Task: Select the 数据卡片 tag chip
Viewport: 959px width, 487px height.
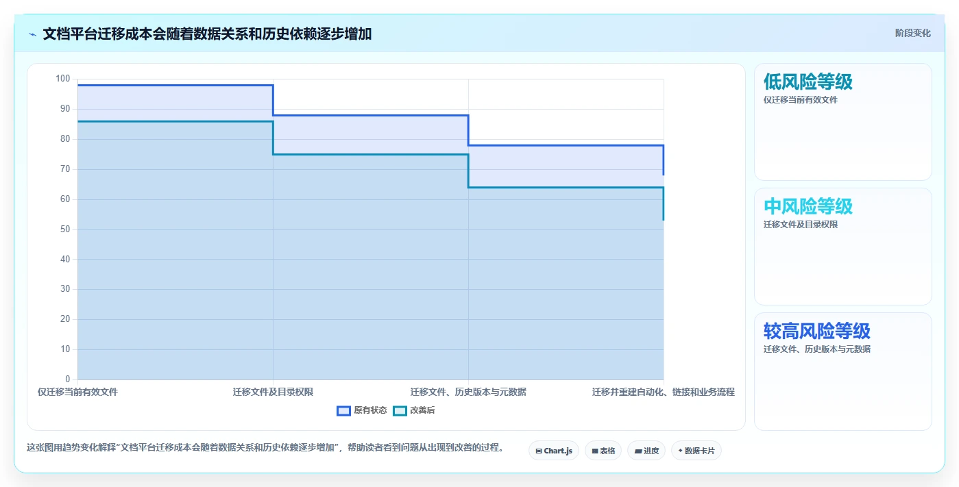Action: point(696,451)
